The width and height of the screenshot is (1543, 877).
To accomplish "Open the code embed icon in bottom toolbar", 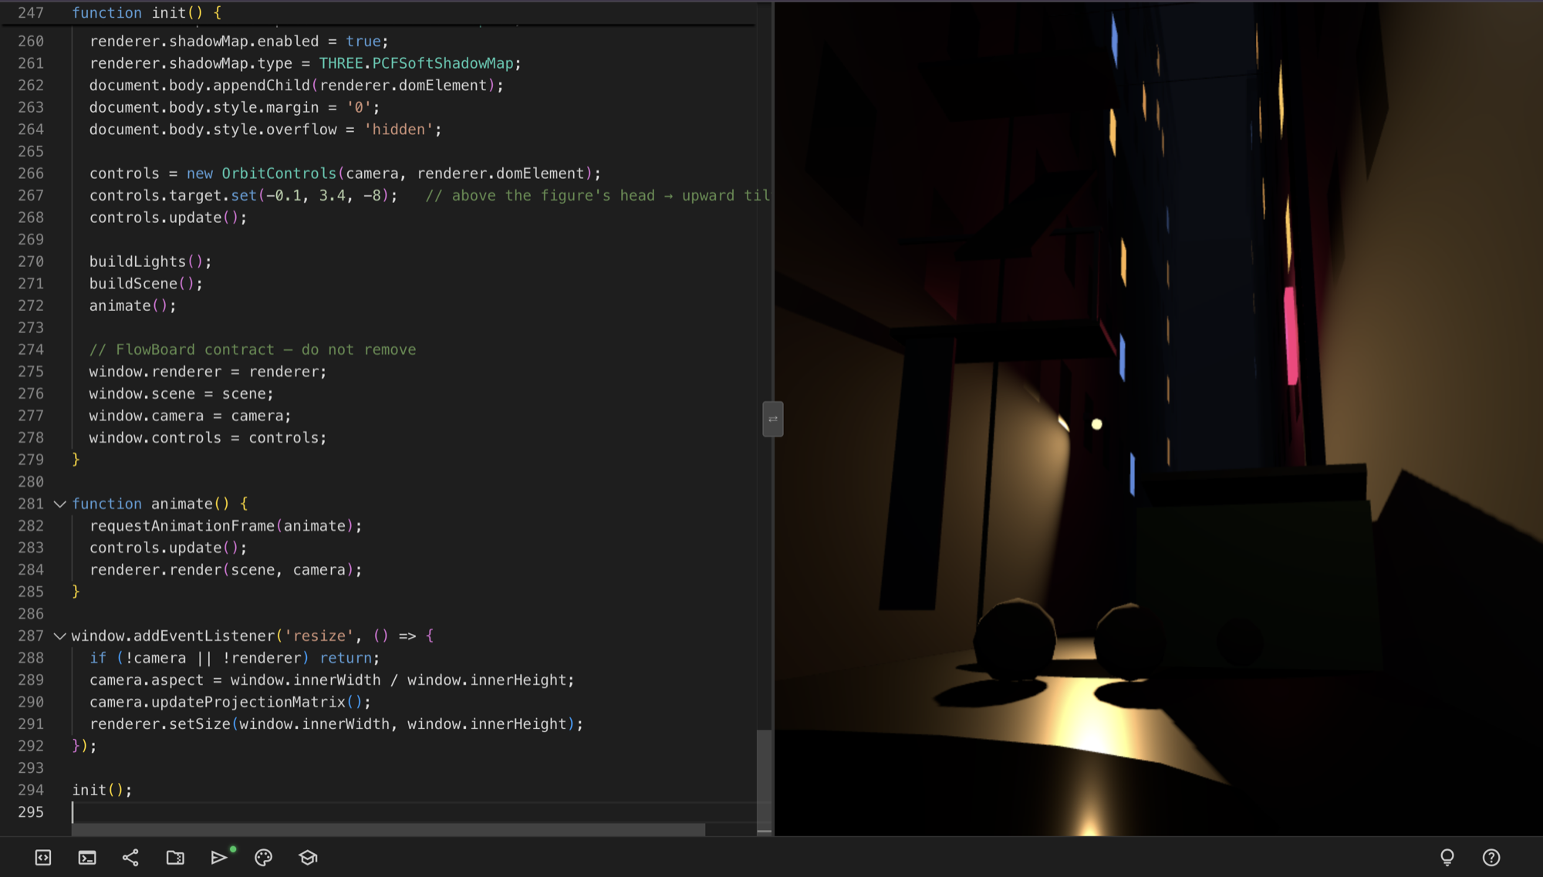I will tap(43, 858).
